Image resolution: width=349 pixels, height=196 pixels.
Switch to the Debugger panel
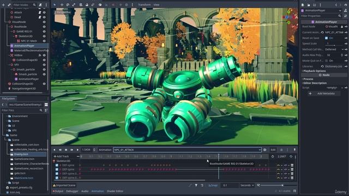(72, 191)
